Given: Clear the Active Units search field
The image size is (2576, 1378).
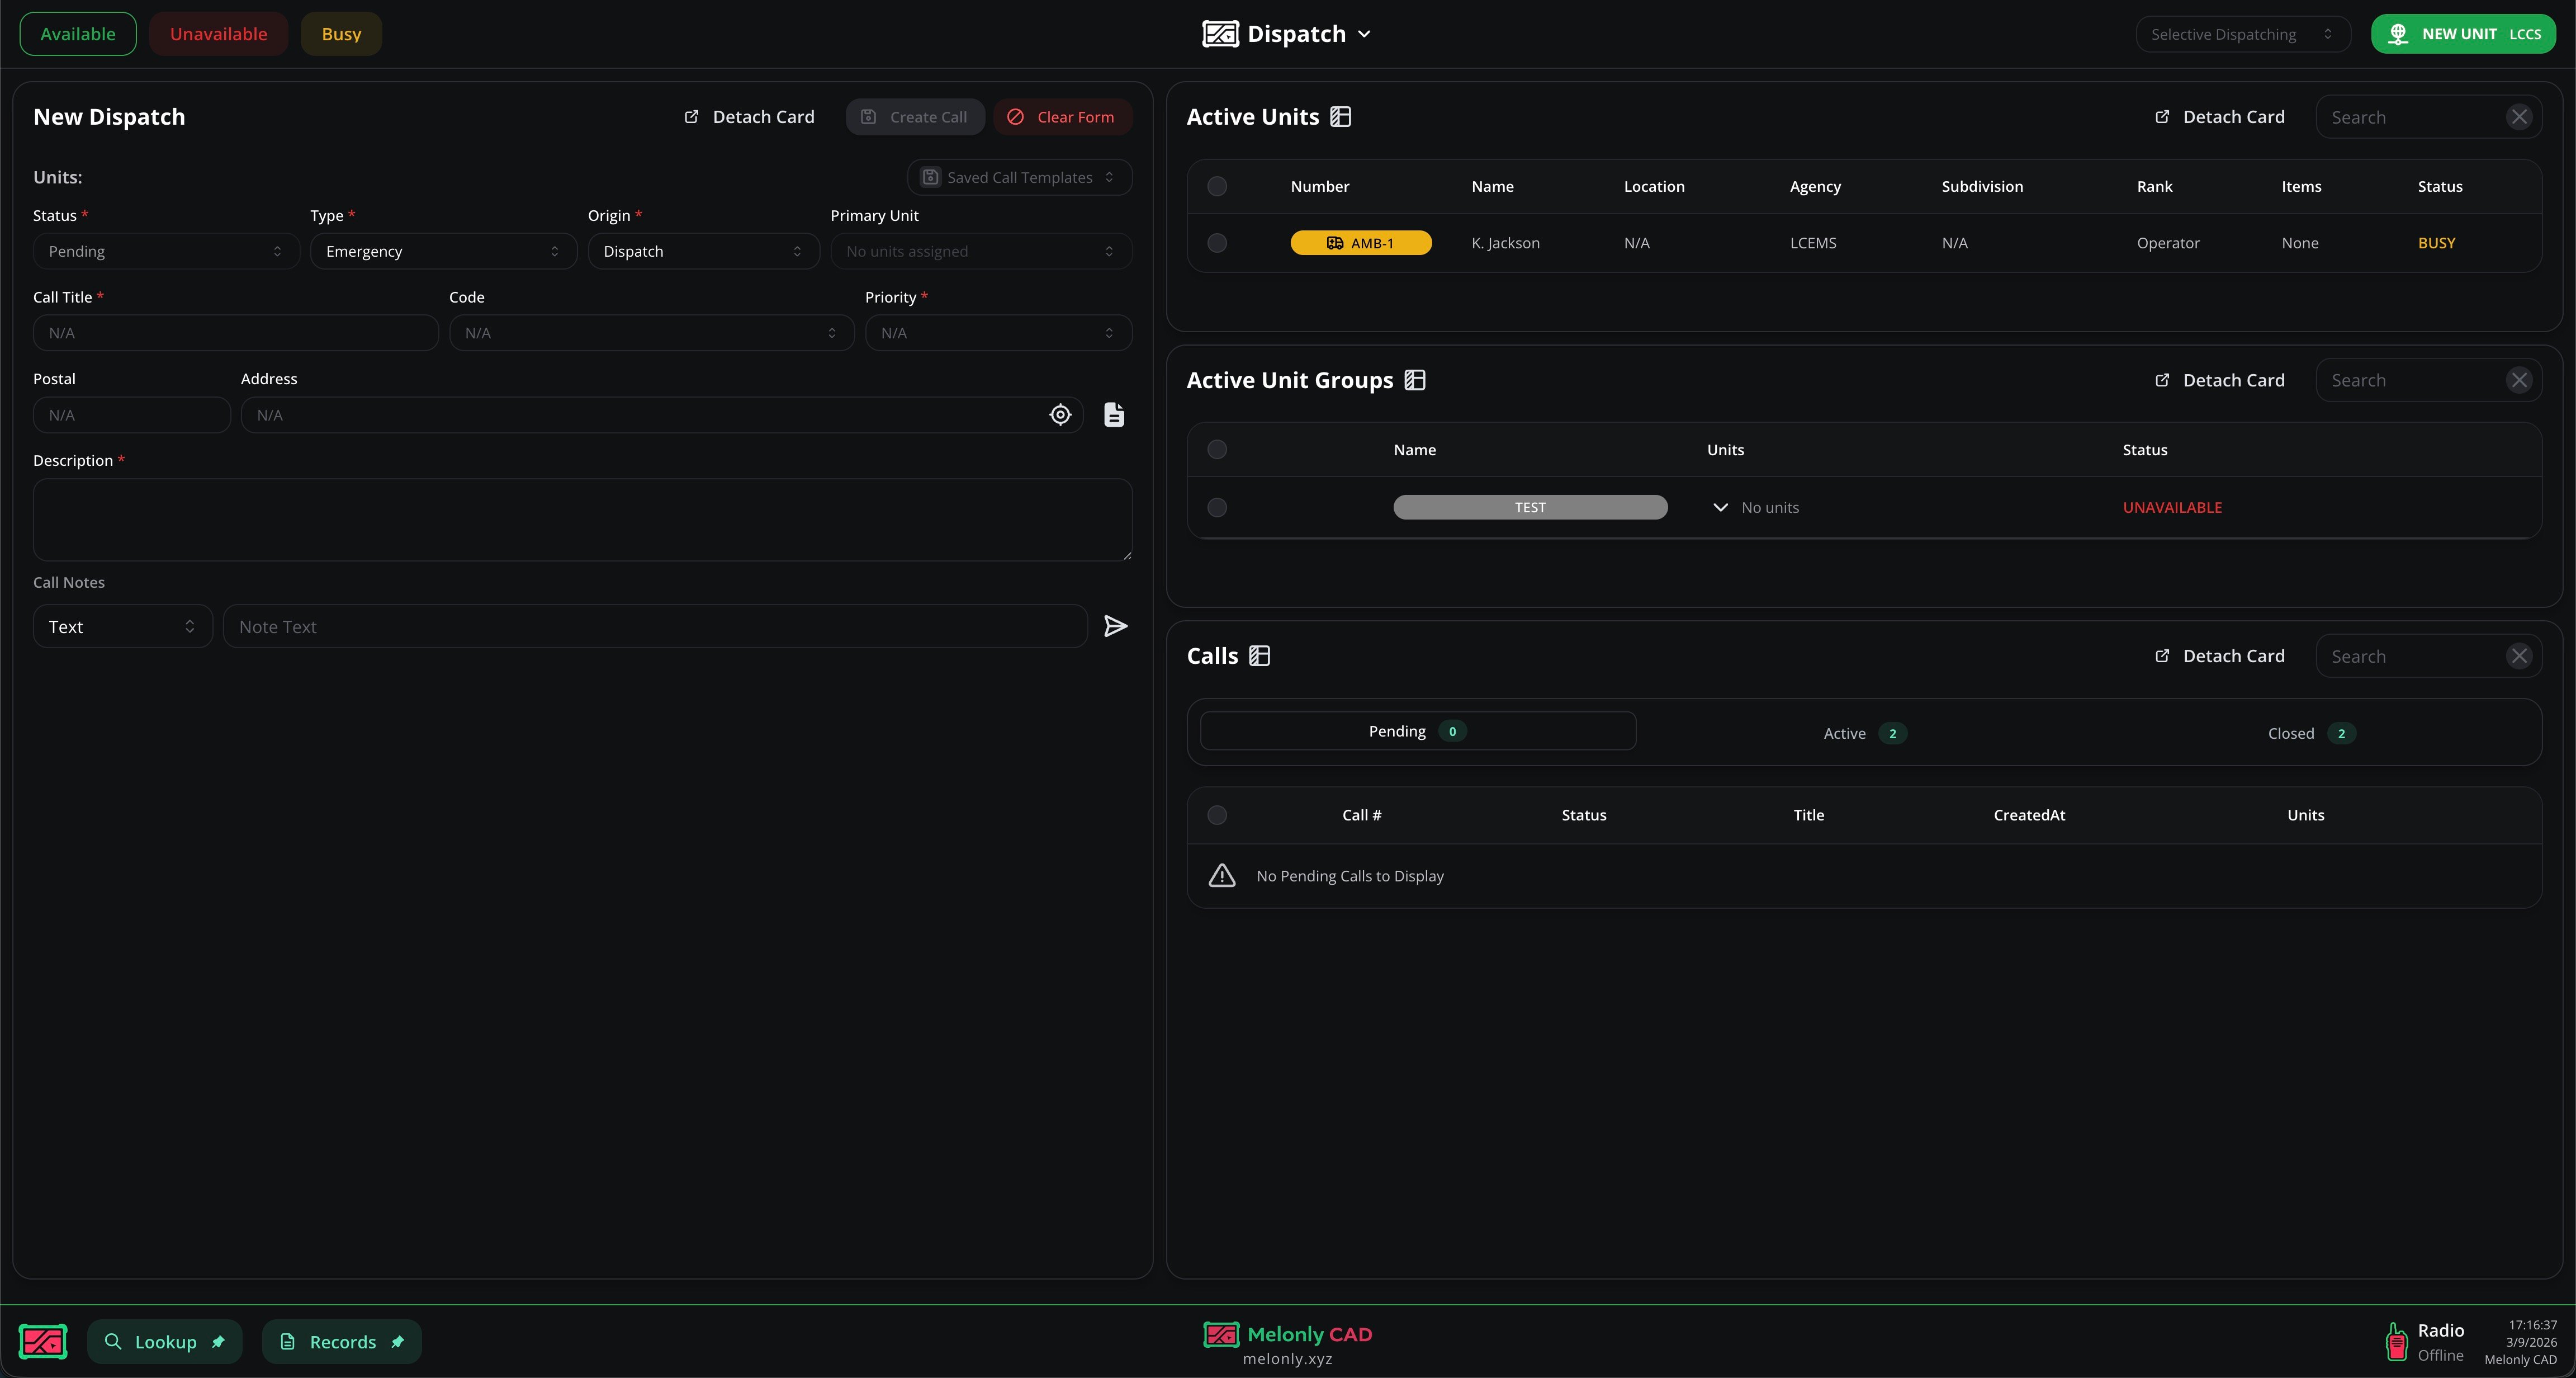Looking at the screenshot, I should coord(2519,117).
